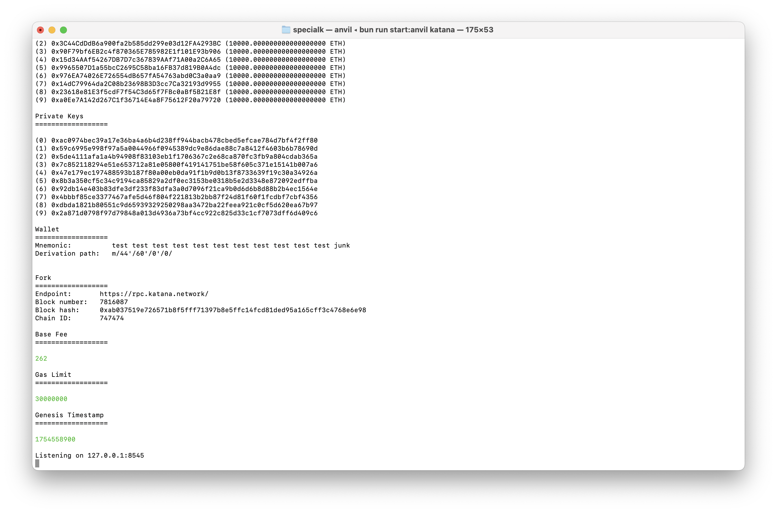Click the green gas limit value 30000000

51,399
